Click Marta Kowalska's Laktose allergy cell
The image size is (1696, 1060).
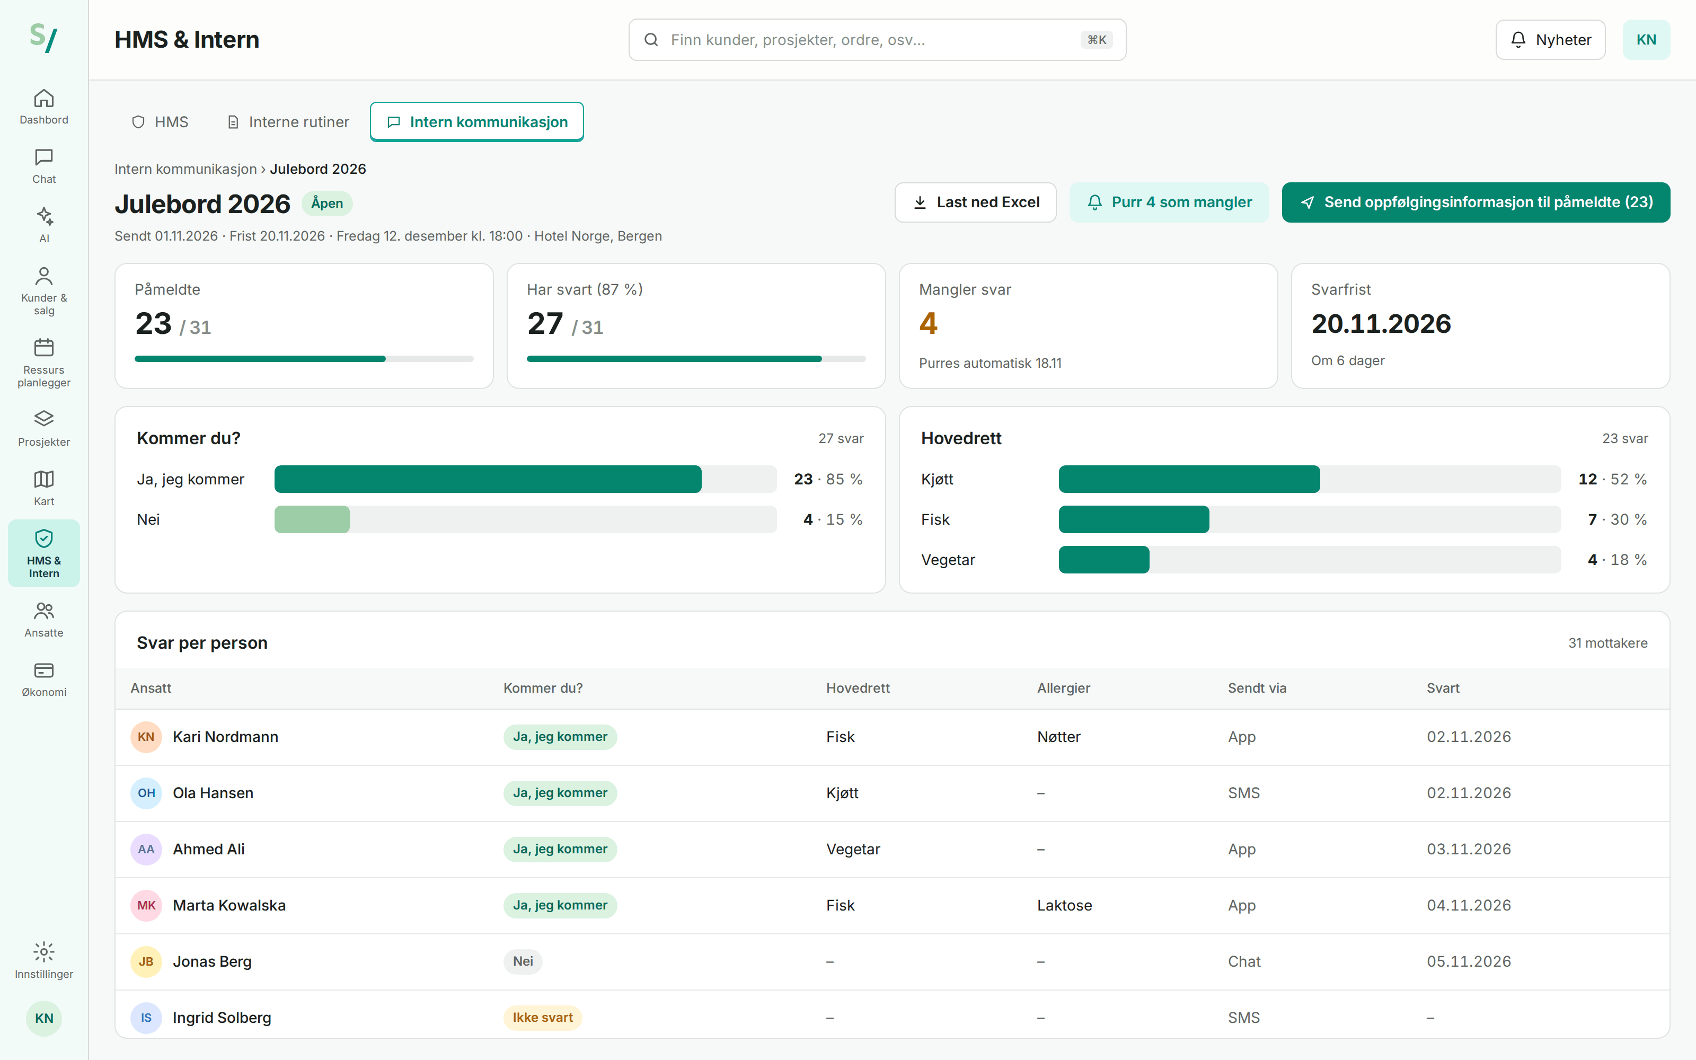click(1064, 905)
